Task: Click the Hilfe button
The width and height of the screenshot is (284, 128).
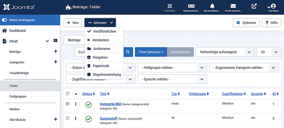Action: (x=272, y=23)
